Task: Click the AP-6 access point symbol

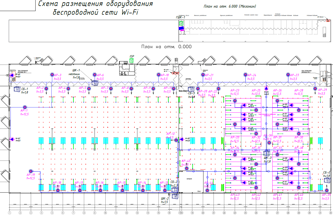Action: (95, 74)
